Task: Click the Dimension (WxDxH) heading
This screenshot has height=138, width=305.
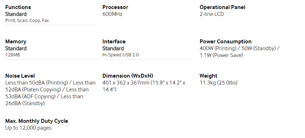Action: click(128, 76)
